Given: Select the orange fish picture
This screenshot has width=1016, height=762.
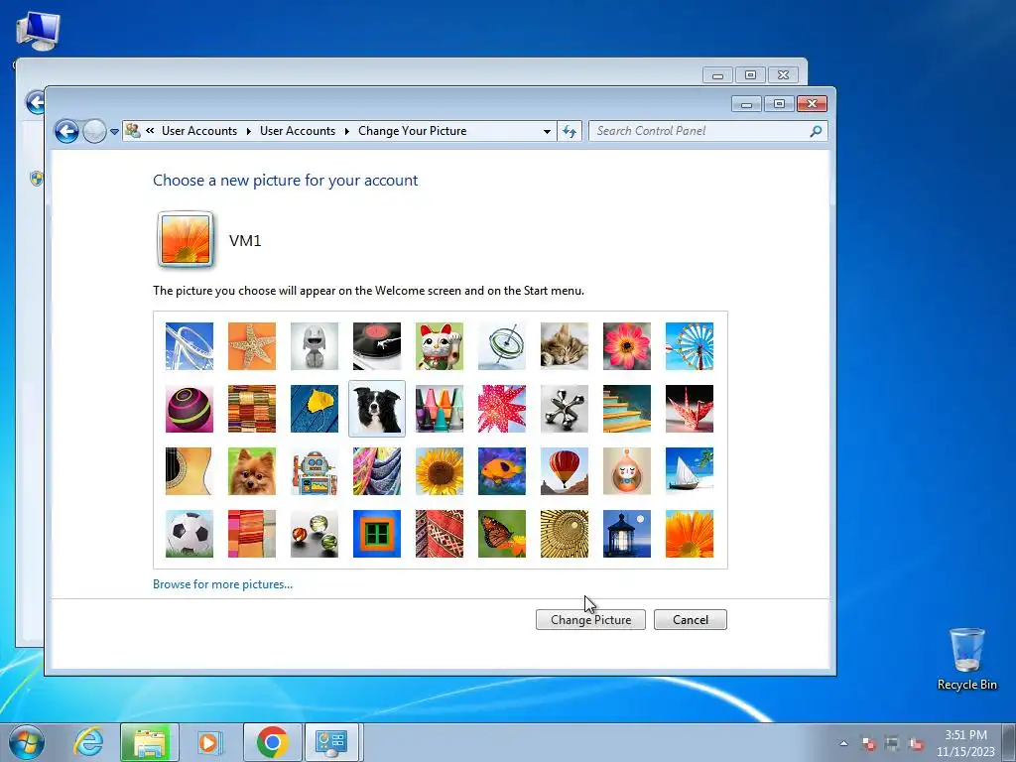Looking at the screenshot, I should [x=502, y=471].
